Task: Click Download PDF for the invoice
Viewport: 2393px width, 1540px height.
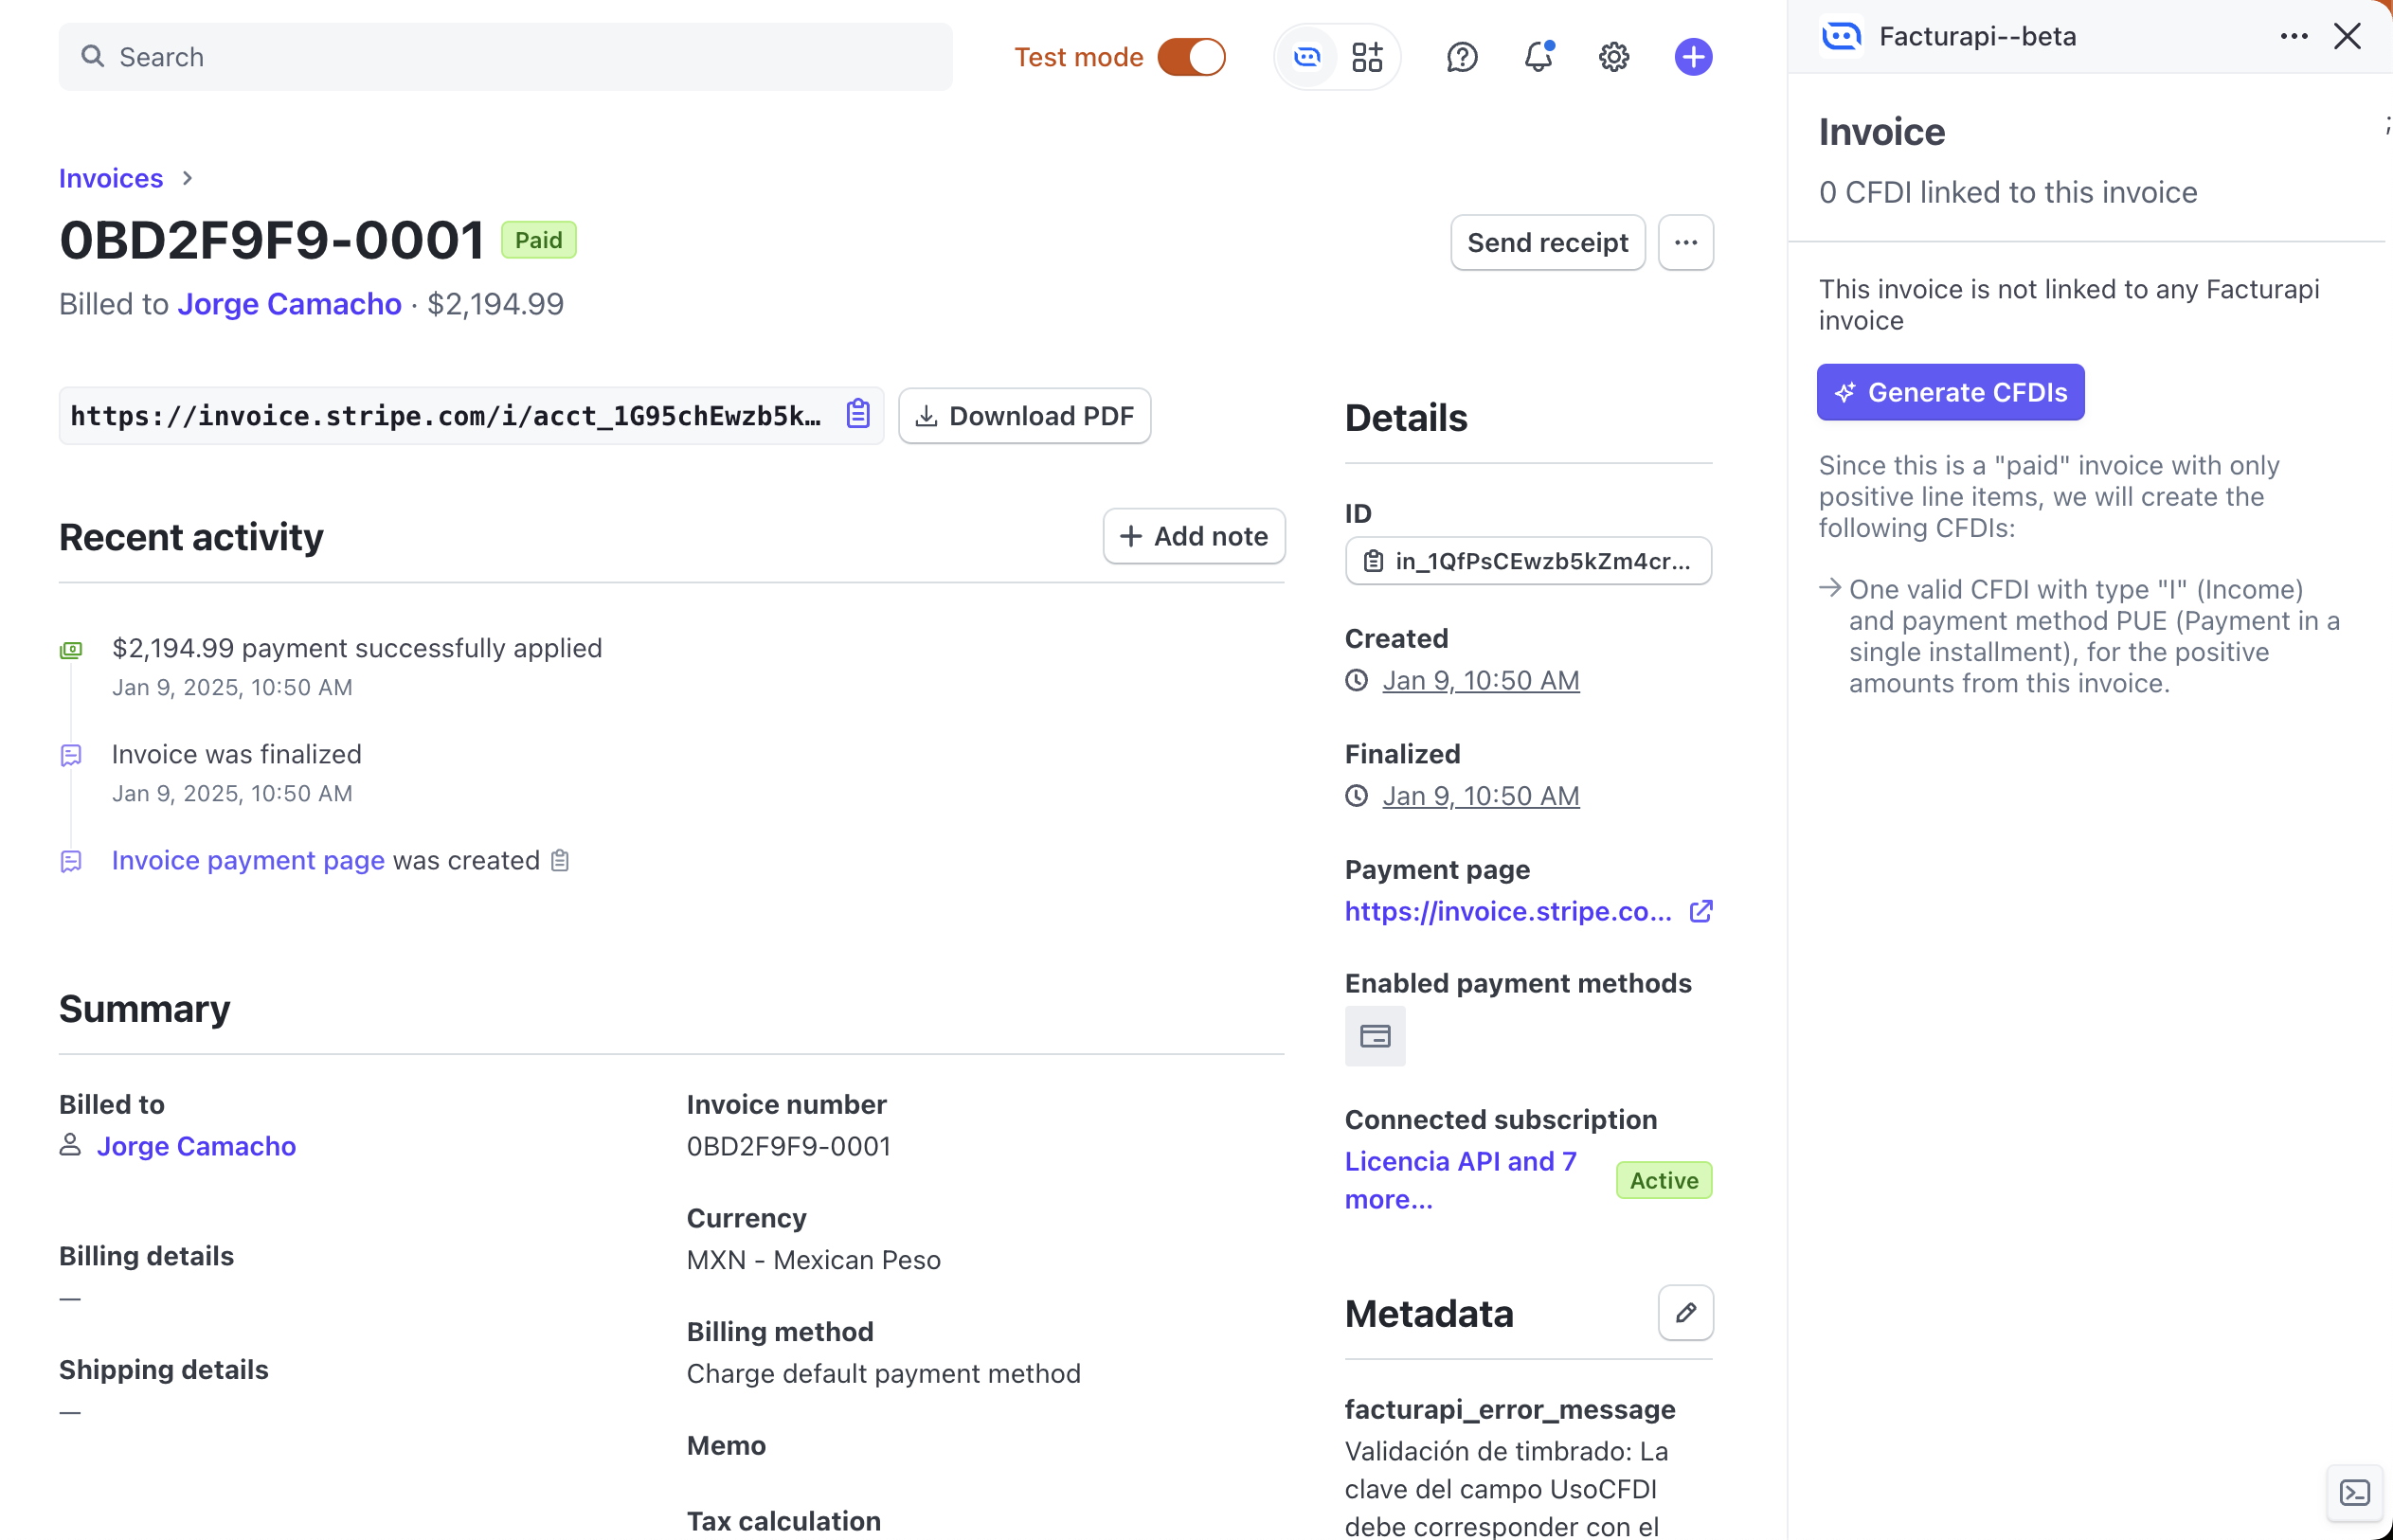Action: point(1024,415)
